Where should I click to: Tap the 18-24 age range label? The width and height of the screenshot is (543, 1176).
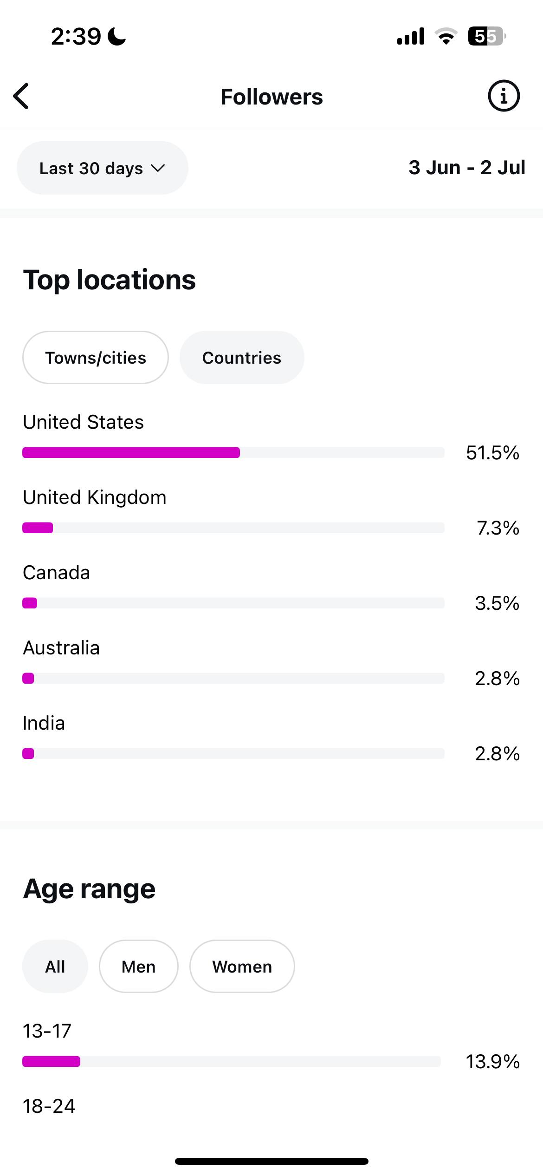tap(49, 1106)
